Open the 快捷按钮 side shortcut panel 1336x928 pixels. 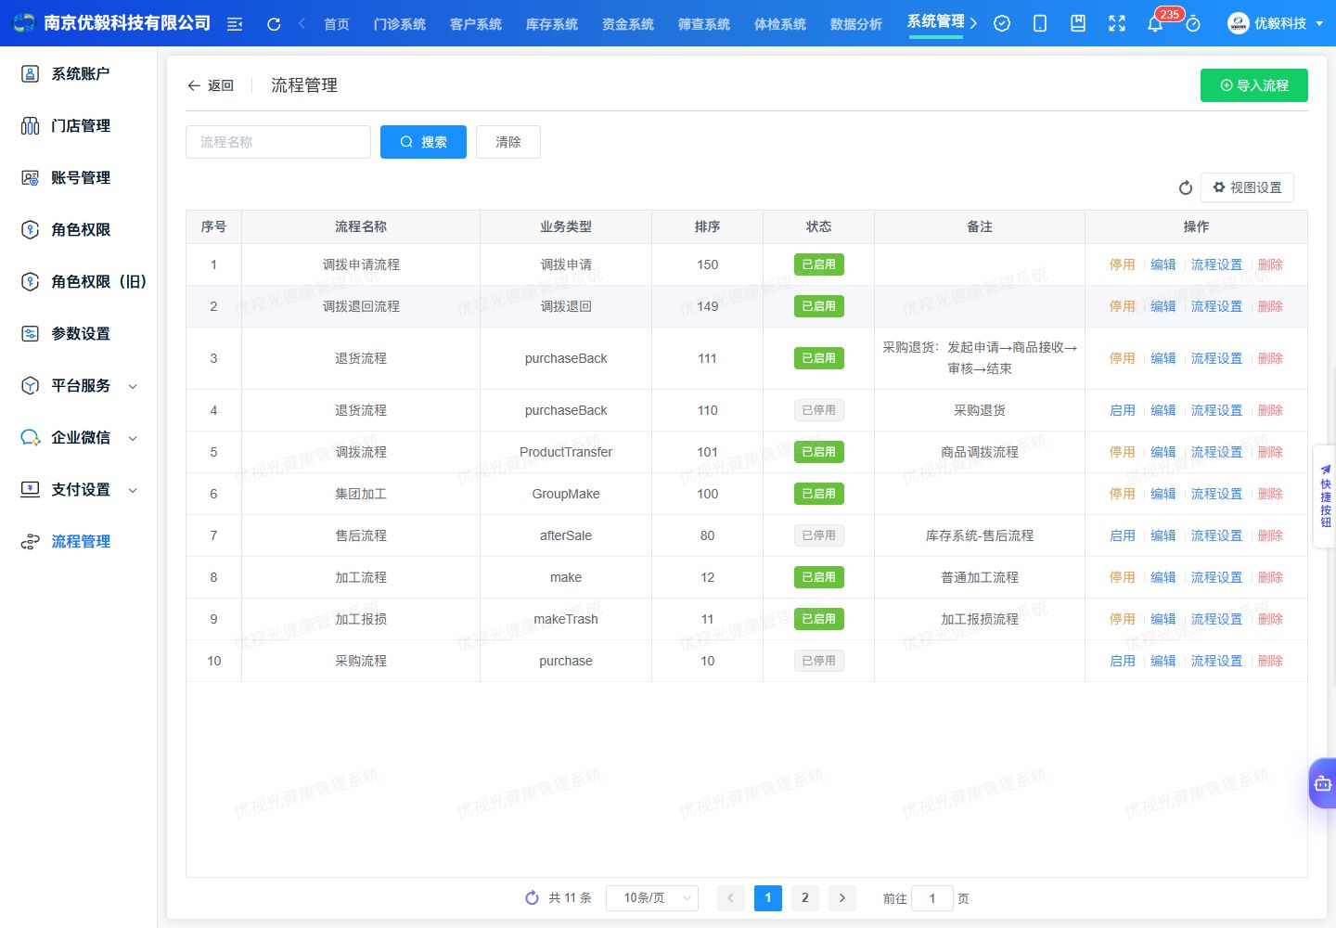1325,496
